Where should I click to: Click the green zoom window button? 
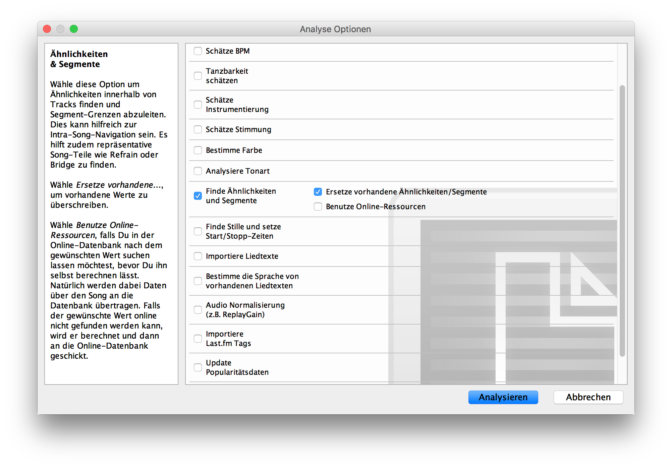click(74, 29)
